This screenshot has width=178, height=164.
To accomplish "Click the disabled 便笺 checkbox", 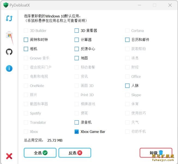I will click(76, 113).
